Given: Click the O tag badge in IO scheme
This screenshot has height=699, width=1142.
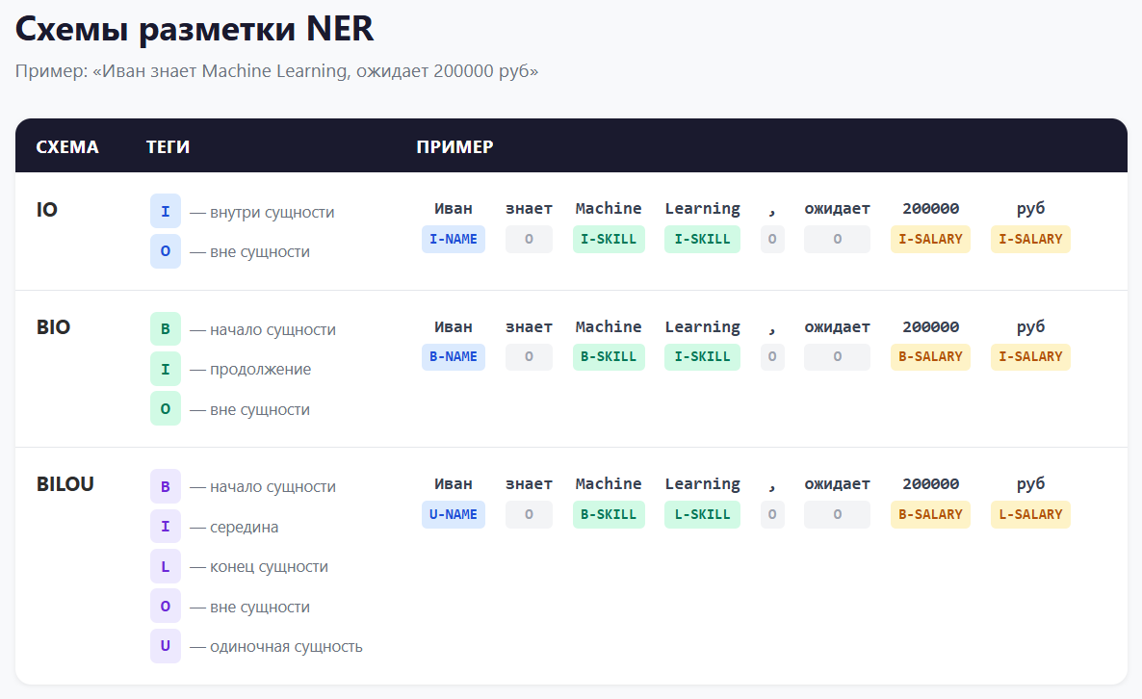Looking at the screenshot, I should pyautogui.click(x=165, y=251).
